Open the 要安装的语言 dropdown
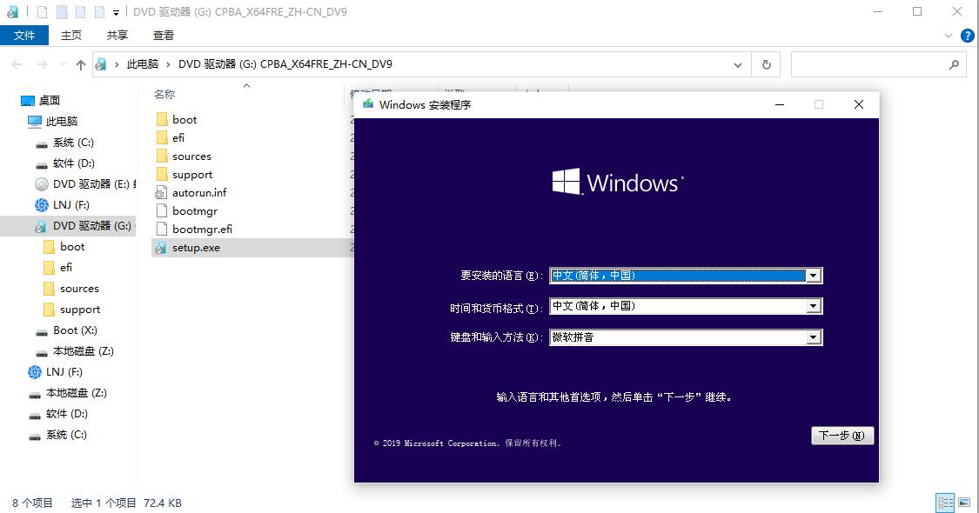Screen dimensions: 979x513 pos(813,276)
